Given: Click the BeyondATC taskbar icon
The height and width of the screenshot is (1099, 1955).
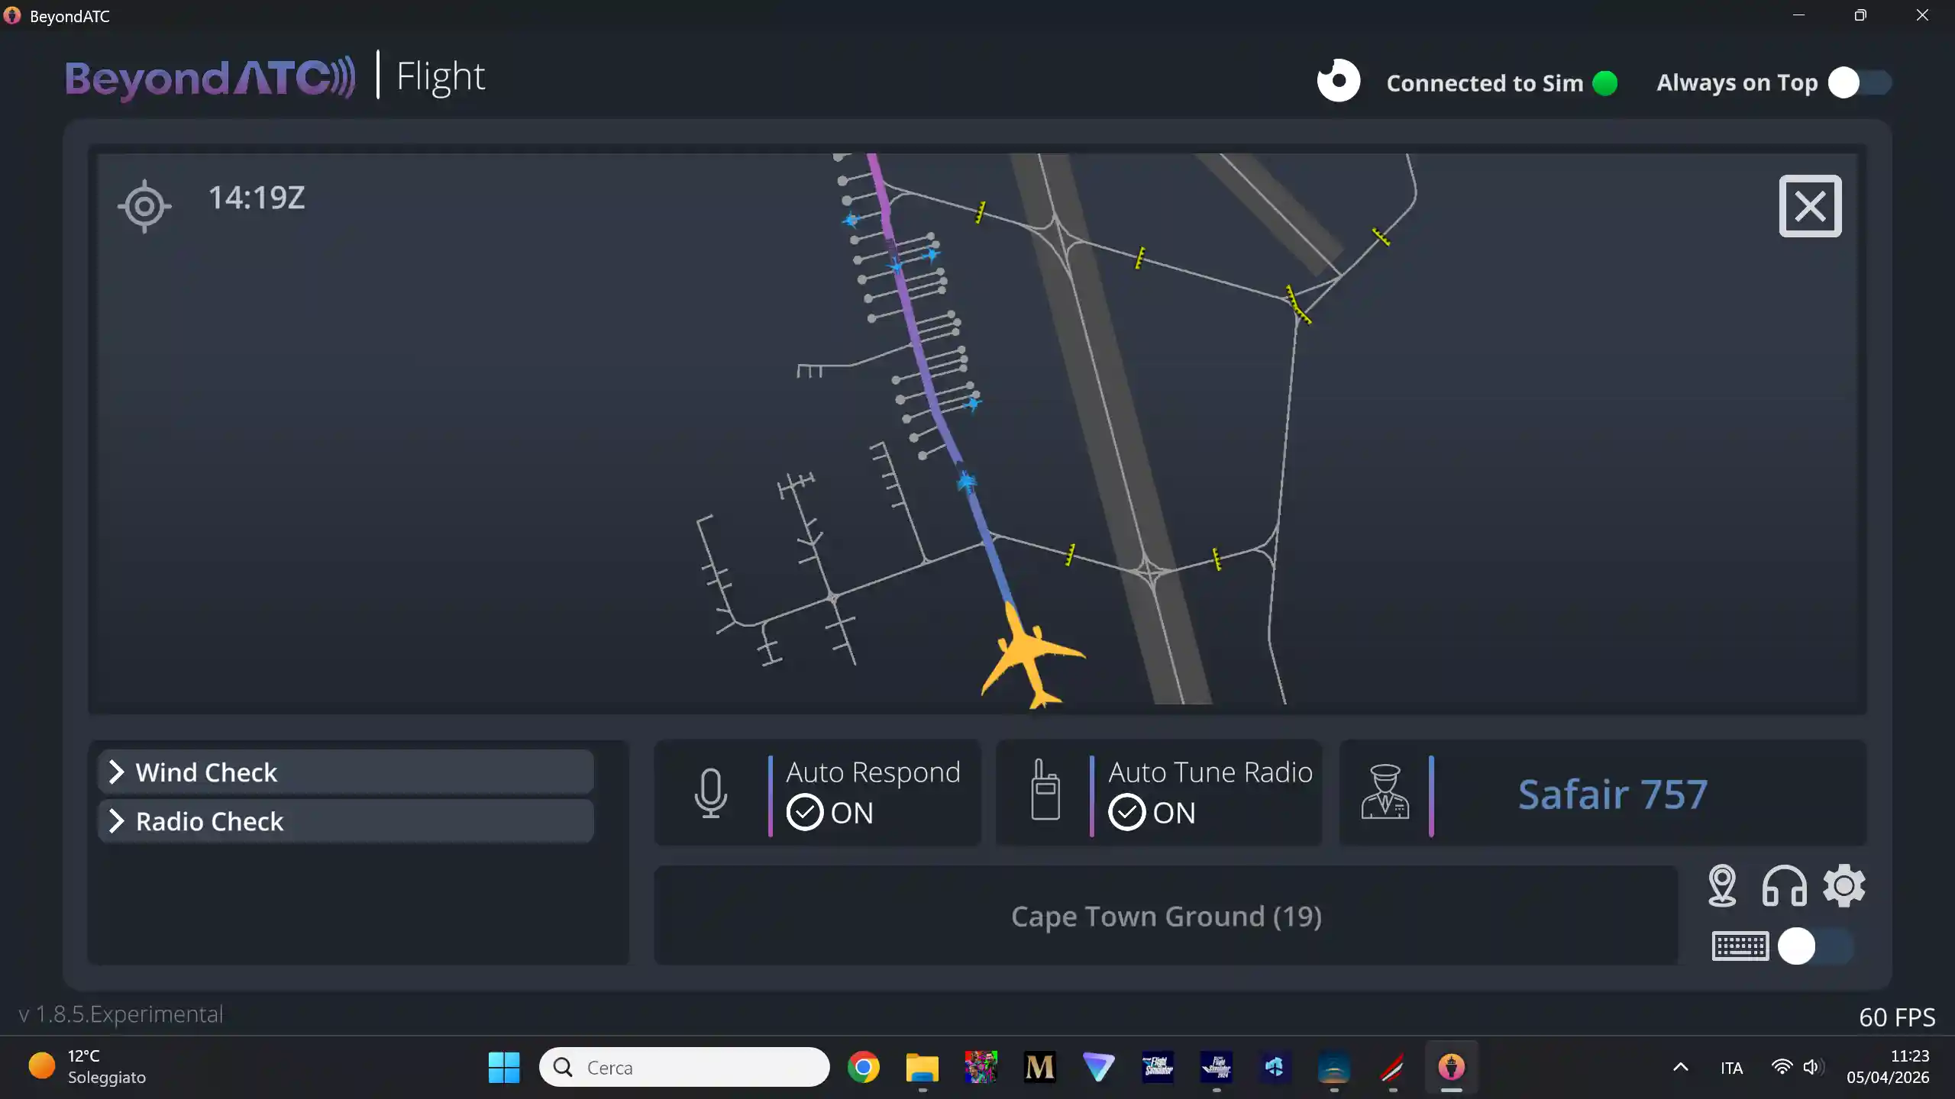Looking at the screenshot, I should (x=1451, y=1067).
